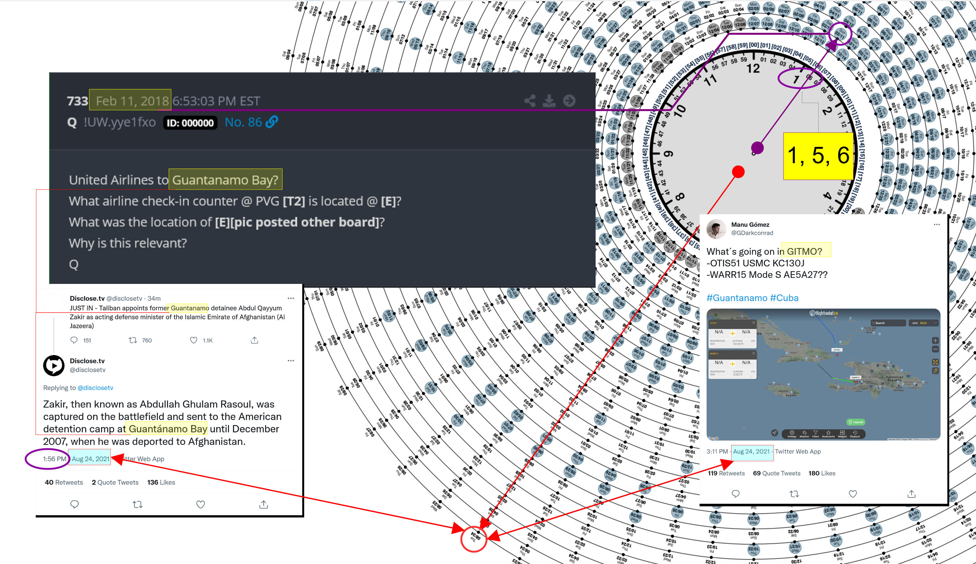976x564 pixels.
Task: Click the Flightradar24 Search field
Action: tap(888, 323)
